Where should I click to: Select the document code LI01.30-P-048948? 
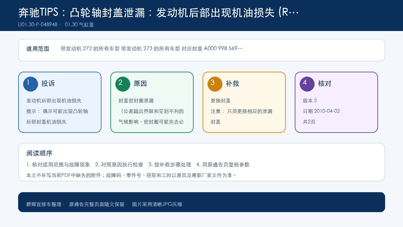(x=38, y=24)
